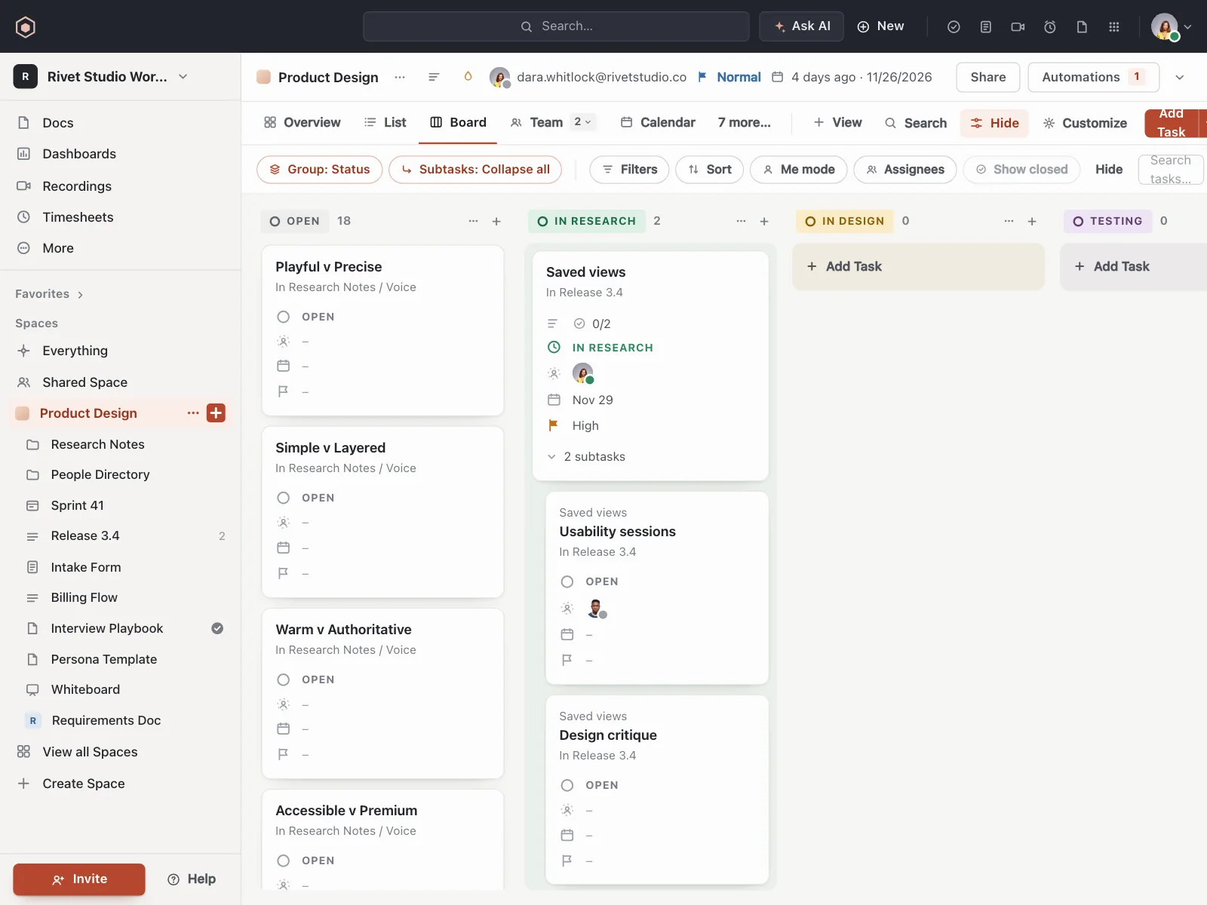Open the Group: Status dropdown
The width and height of the screenshot is (1207, 905).
[x=320, y=170]
